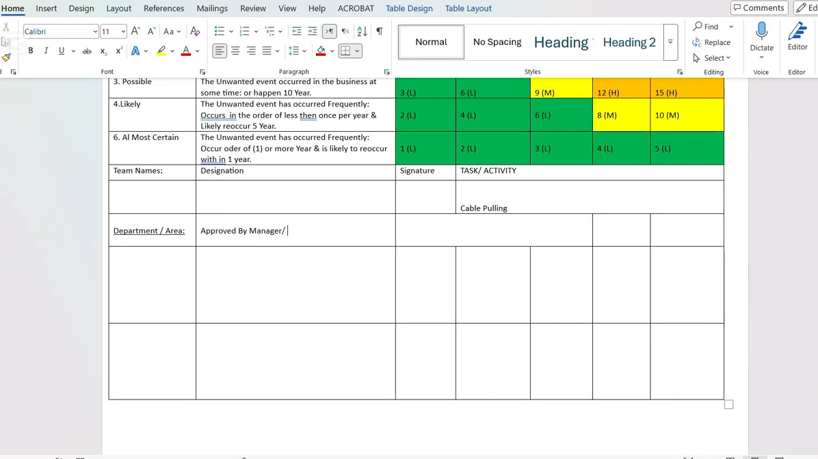Viewport: 818px width, 459px height.
Task: Open the Design tab
Action: point(81,8)
